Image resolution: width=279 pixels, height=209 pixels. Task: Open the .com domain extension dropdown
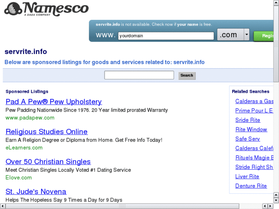click(233, 35)
